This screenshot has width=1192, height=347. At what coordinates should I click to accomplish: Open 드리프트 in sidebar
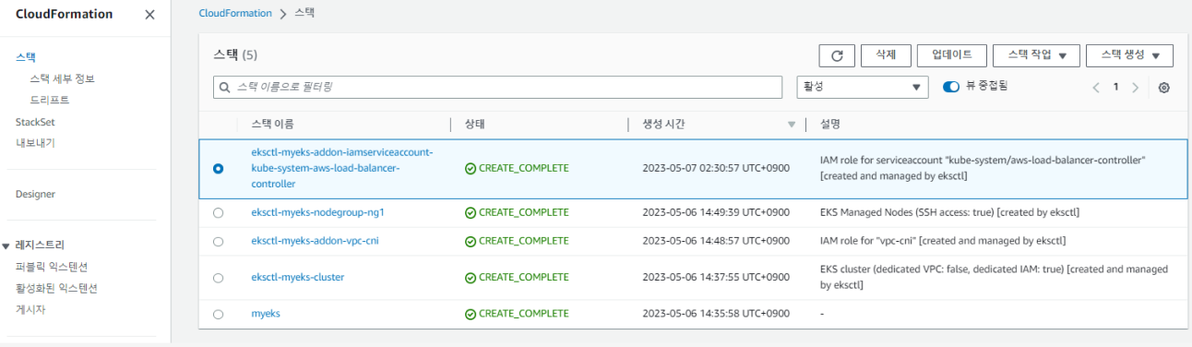50,100
